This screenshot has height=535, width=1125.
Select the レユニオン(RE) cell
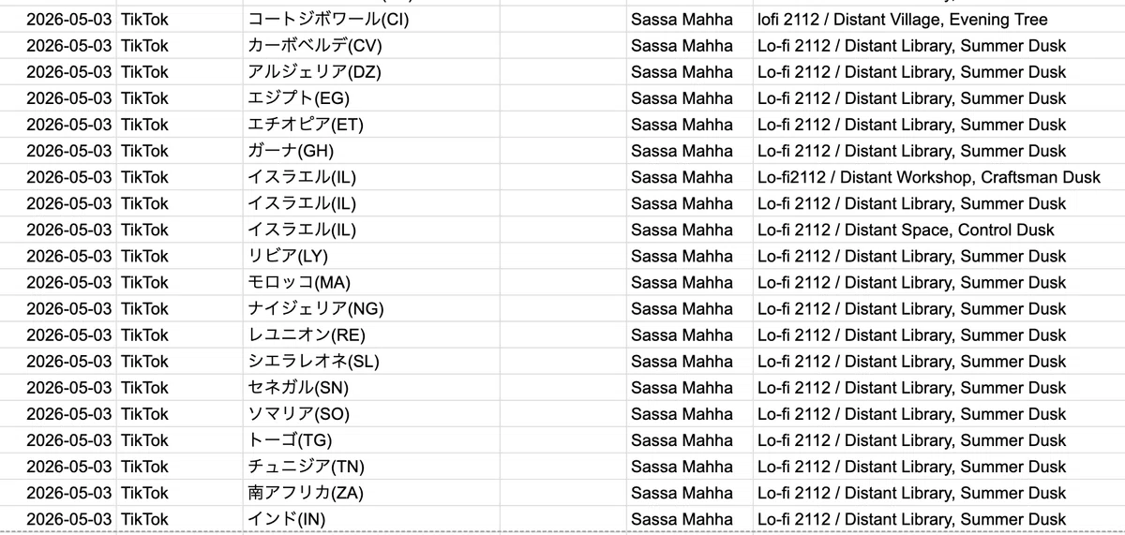coord(371,334)
